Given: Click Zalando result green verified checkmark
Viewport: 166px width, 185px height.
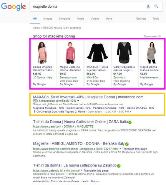Looking at the screenshot, I should point(119,166).
